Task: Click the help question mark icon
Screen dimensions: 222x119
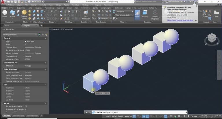Action: tap(195, 2)
